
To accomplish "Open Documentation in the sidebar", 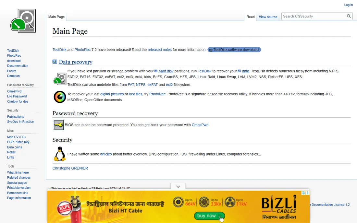I will [18, 66].
